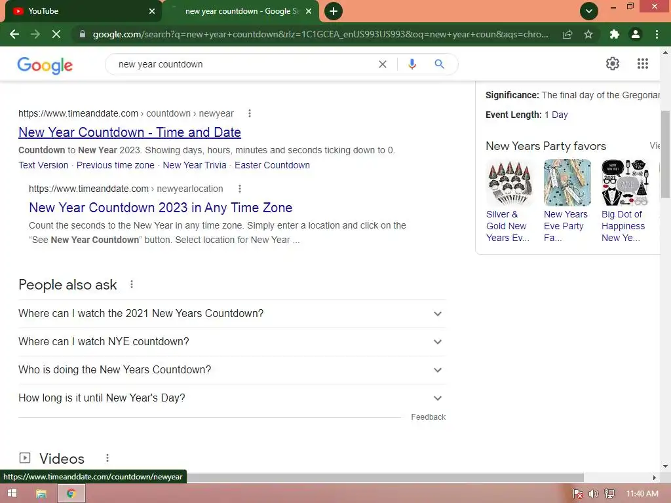Open Google settings gear icon
The image size is (671, 503).
click(x=613, y=64)
